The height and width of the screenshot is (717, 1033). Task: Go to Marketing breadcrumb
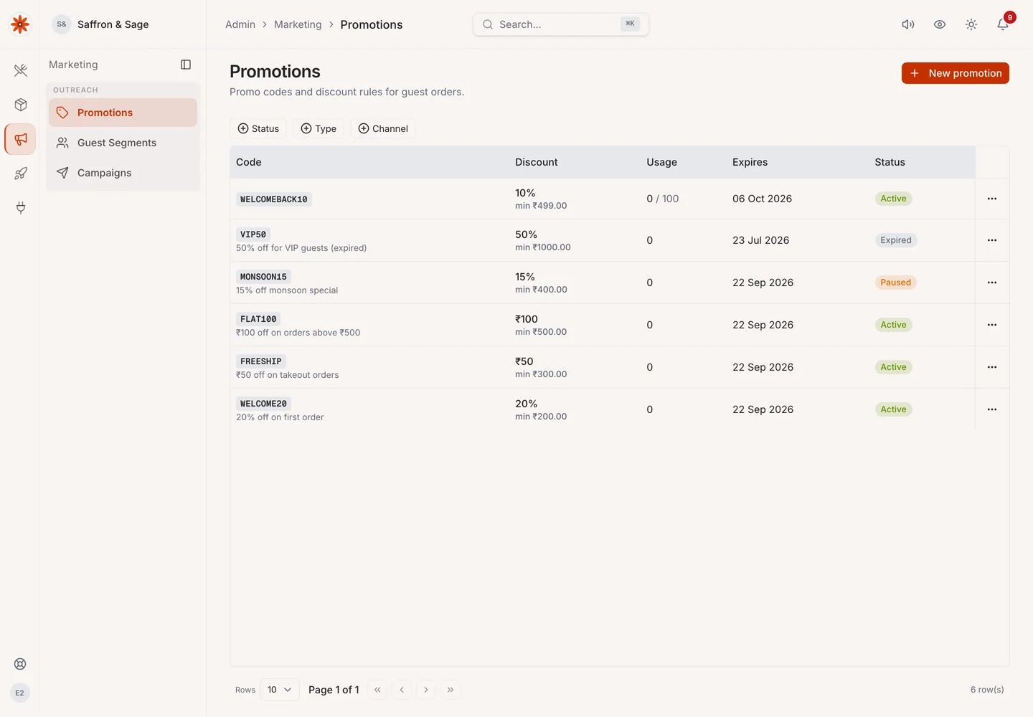[x=298, y=24]
